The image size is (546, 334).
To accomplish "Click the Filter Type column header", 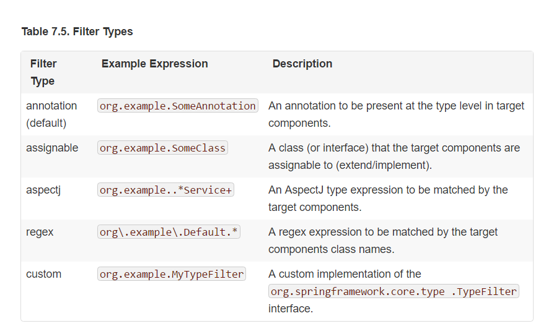I will coord(43,72).
